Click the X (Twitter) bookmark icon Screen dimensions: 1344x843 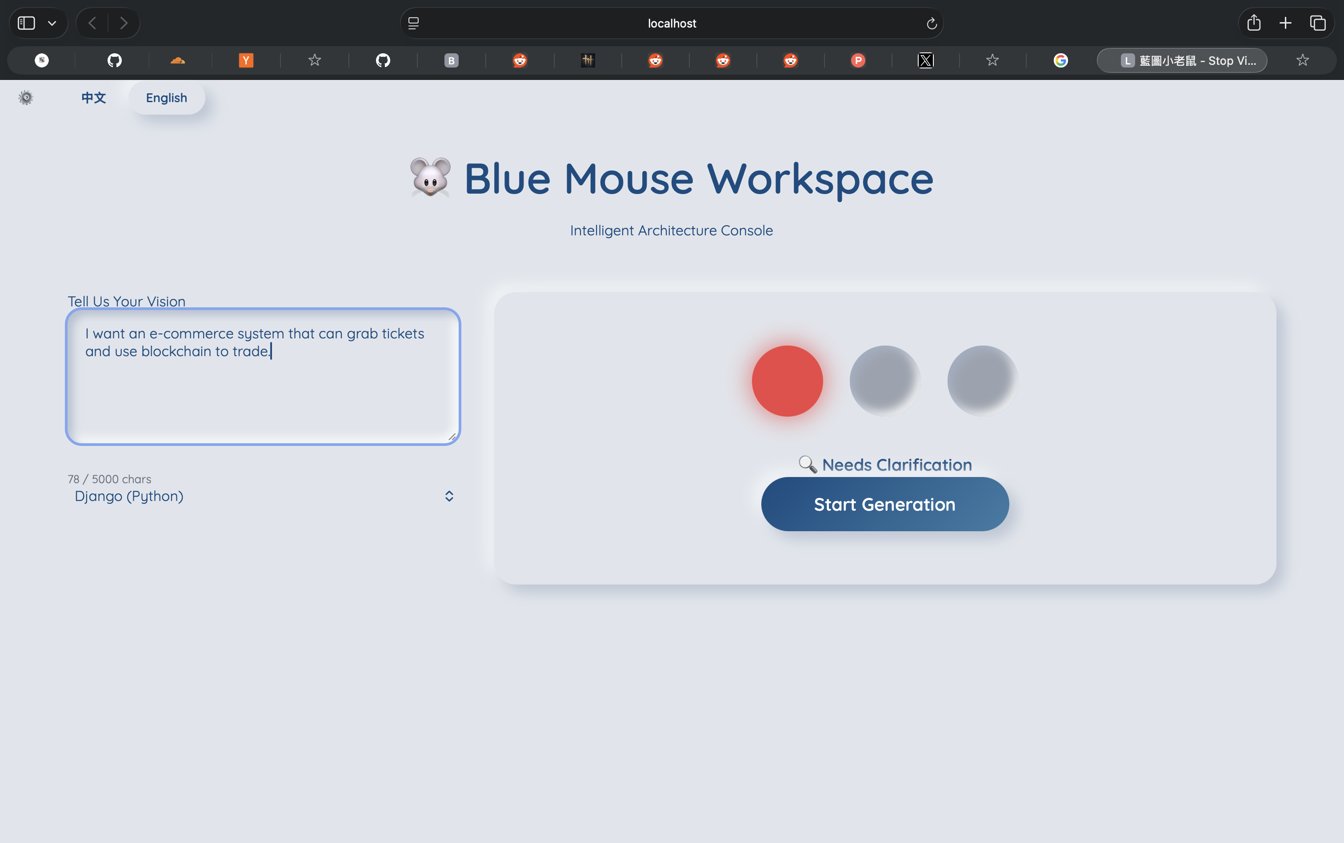(x=925, y=60)
